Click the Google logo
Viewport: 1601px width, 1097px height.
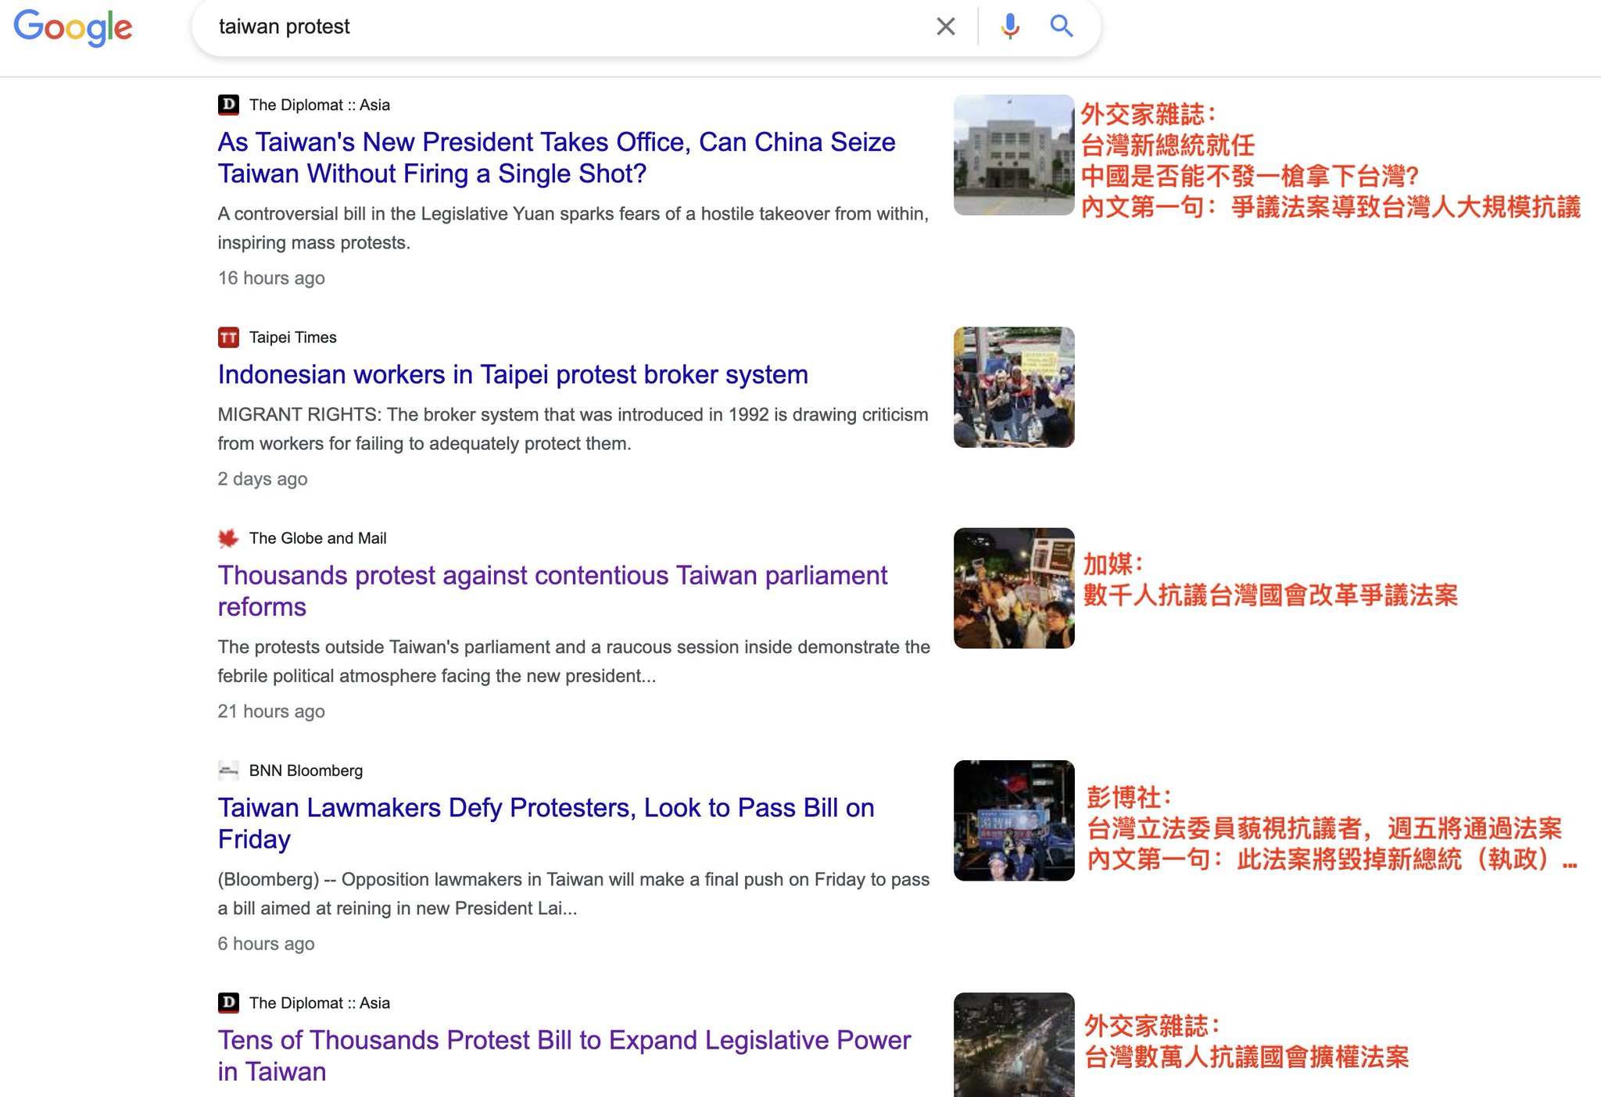(x=73, y=28)
